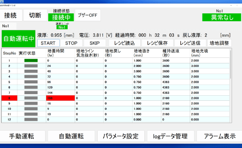Click the green 接続中 status indicator
Image resolution: width=242 pixels, height=148 pixels.
[61, 17]
